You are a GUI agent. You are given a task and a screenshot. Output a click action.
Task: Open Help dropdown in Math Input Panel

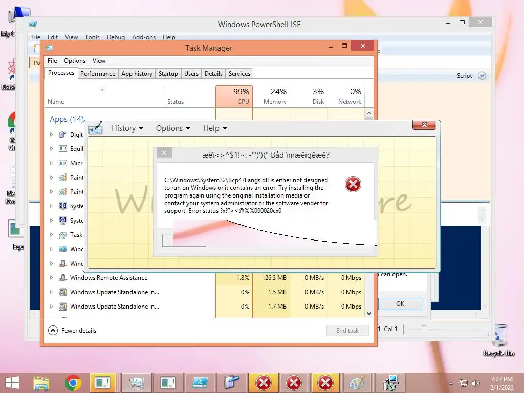215,128
